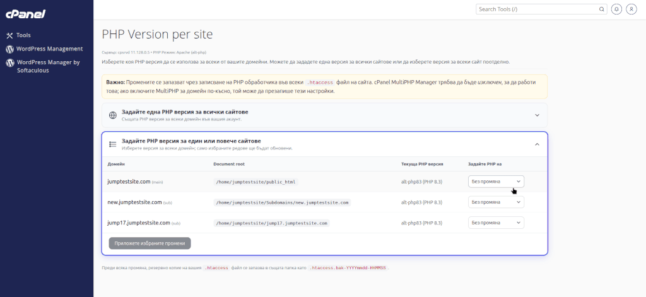Expand the 'Задайте една PHP версия за всички сайтове' chevron

(537, 115)
